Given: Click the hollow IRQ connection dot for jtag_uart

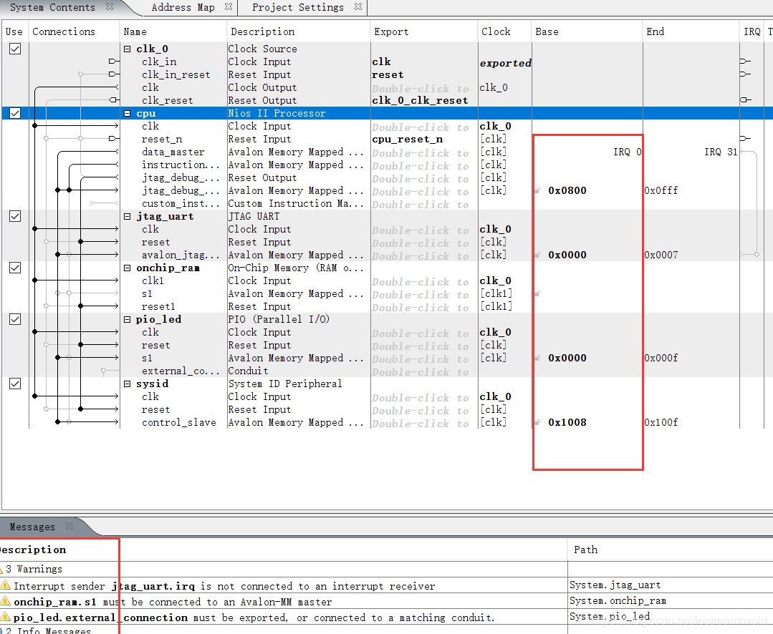Looking at the screenshot, I should [x=757, y=255].
